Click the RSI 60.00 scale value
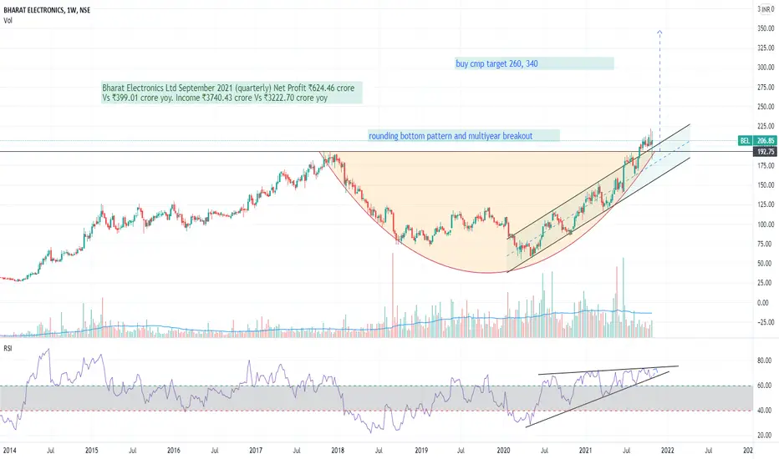 pyautogui.click(x=765, y=386)
